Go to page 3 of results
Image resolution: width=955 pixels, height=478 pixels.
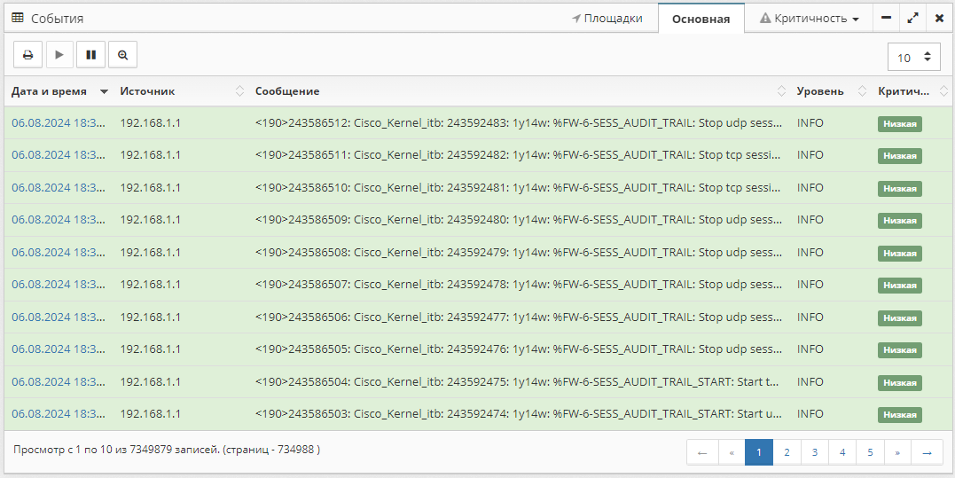[x=814, y=452]
